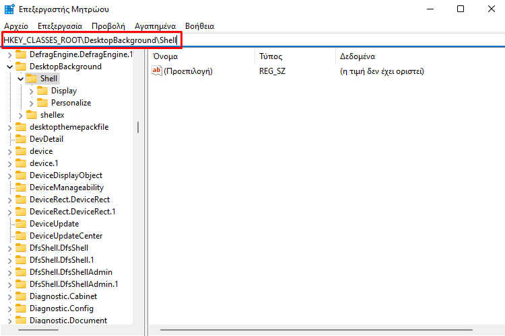Viewport: 505px width, 336px height.
Task: Expand the DfsShell.DfsShell key
Action: [9, 249]
